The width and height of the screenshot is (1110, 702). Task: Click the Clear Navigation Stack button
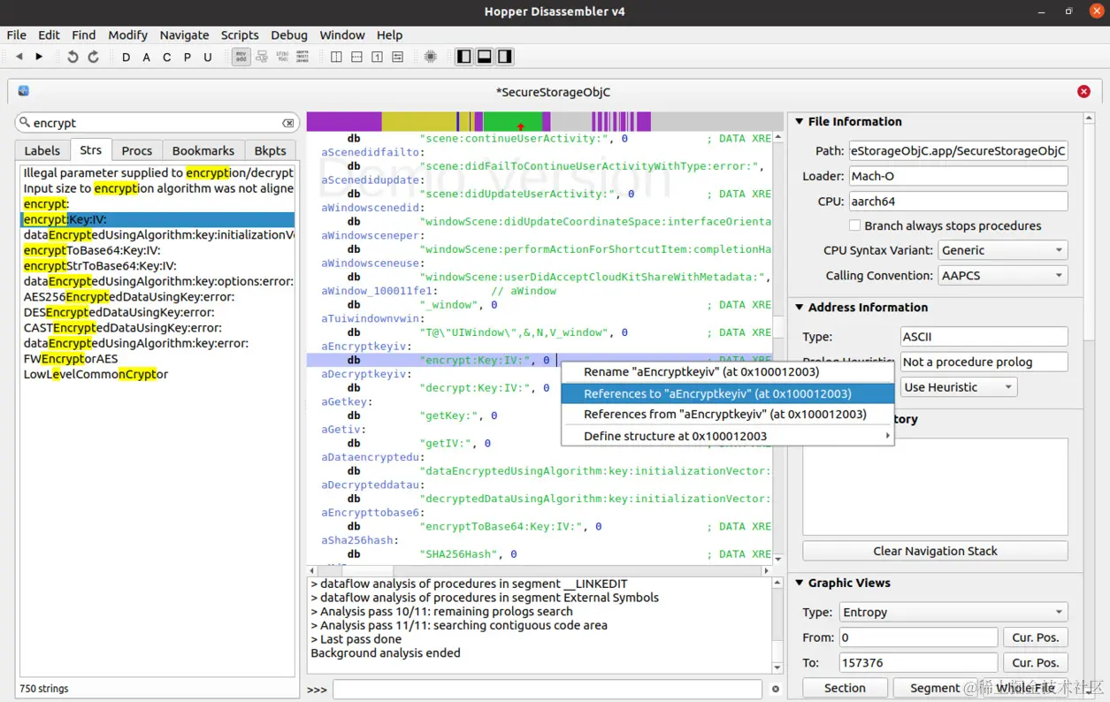click(935, 551)
